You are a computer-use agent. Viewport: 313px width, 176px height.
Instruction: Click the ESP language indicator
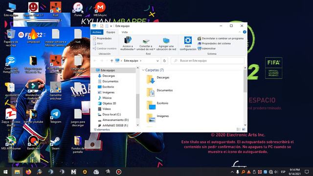coord(283,172)
